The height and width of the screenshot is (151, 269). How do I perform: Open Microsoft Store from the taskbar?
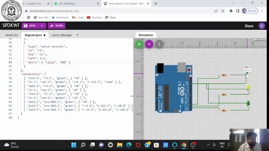tap(156, 145)
